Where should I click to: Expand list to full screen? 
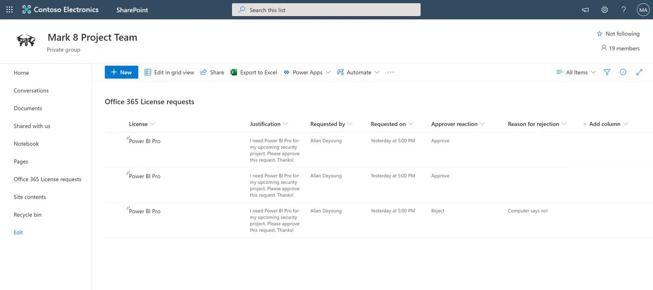[x=639, y=72]
